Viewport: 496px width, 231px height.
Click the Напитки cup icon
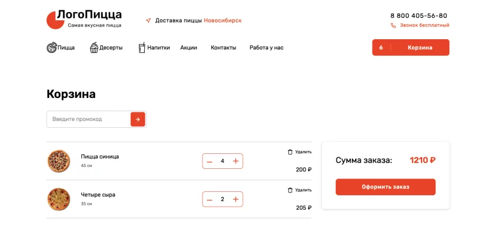coord(142,48)
